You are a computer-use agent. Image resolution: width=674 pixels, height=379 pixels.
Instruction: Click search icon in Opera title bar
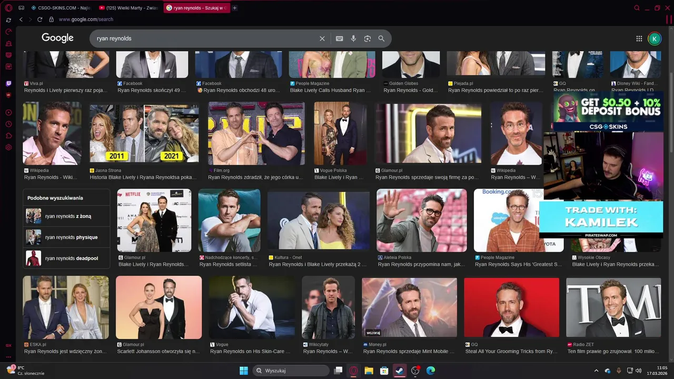[637, 8]
